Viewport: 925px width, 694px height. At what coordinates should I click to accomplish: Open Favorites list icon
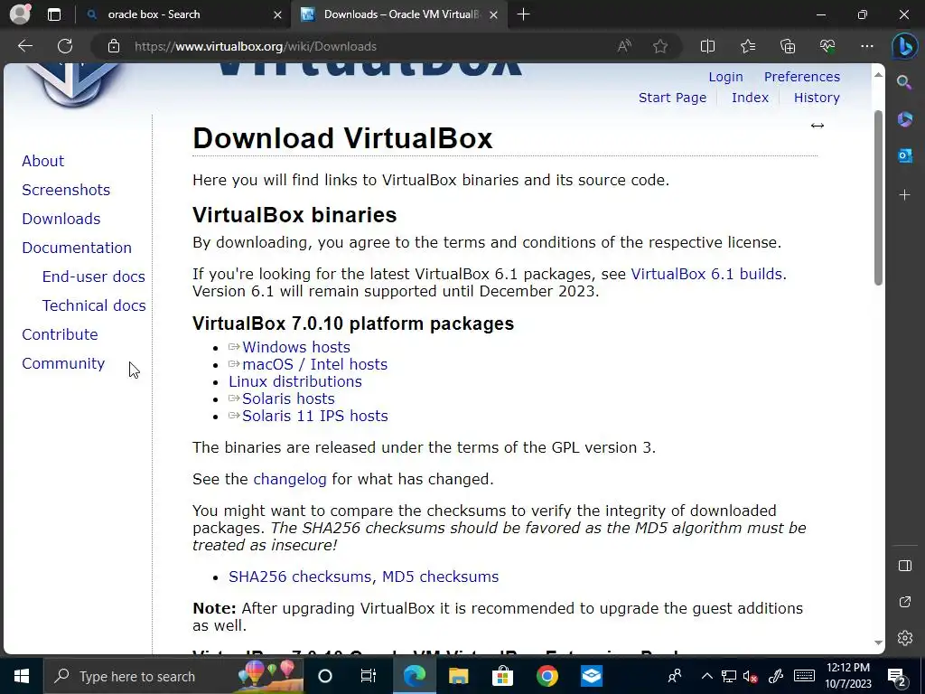(747, 46)
